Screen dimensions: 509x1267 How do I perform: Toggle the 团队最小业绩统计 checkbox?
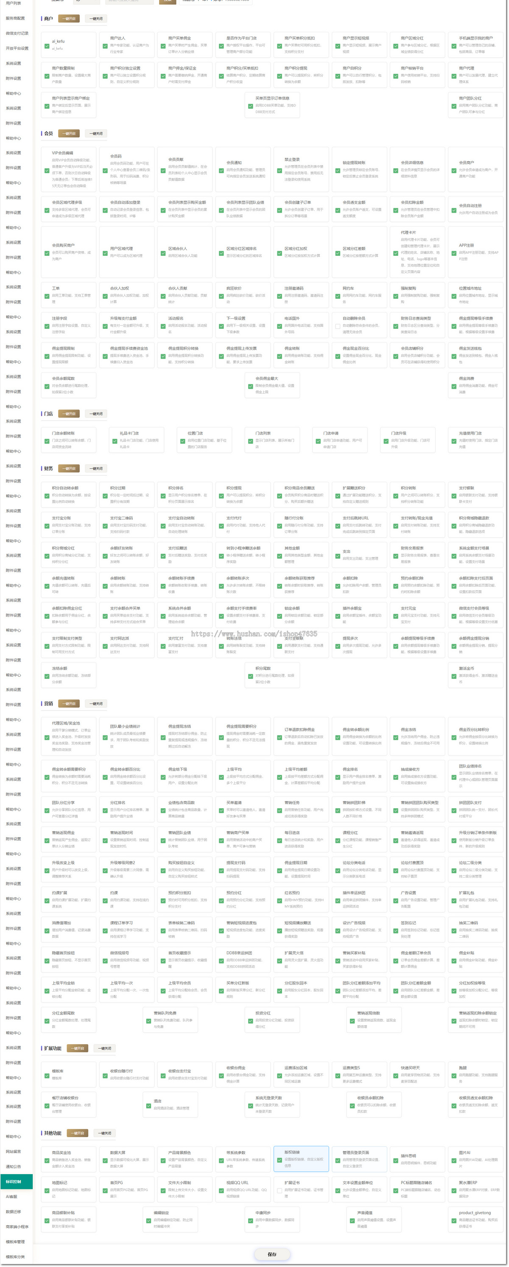coord(105,737)
